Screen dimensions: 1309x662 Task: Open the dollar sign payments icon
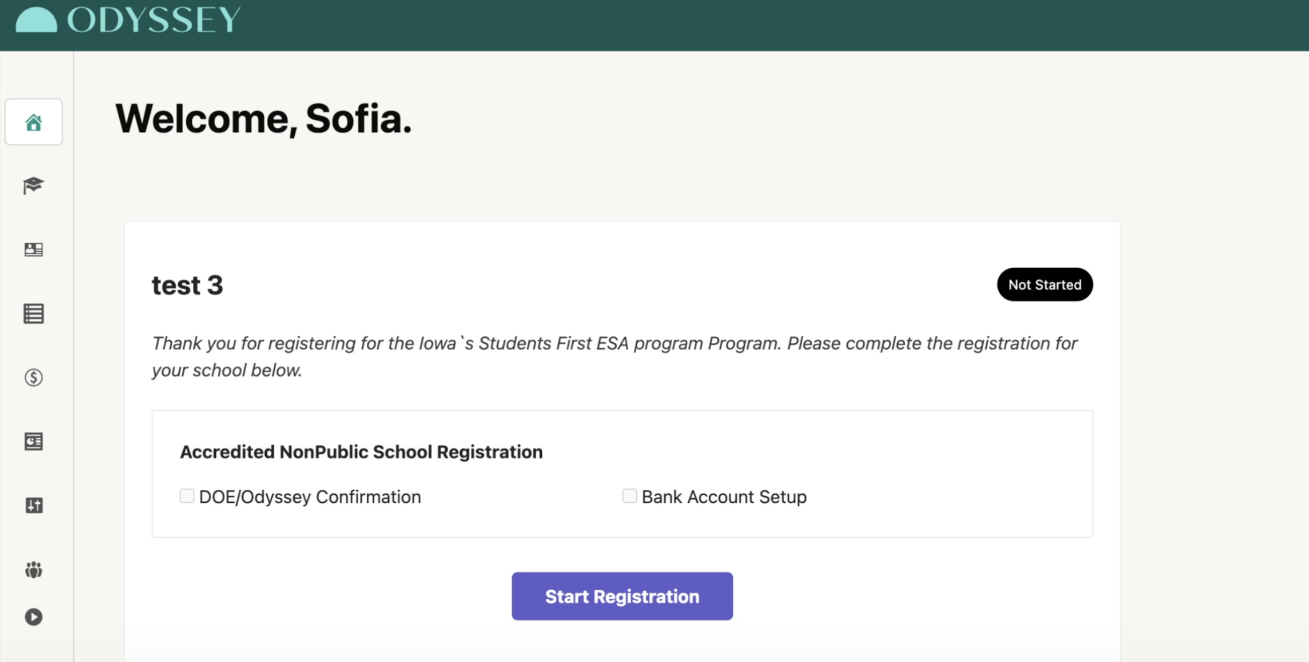click(33, 378)
